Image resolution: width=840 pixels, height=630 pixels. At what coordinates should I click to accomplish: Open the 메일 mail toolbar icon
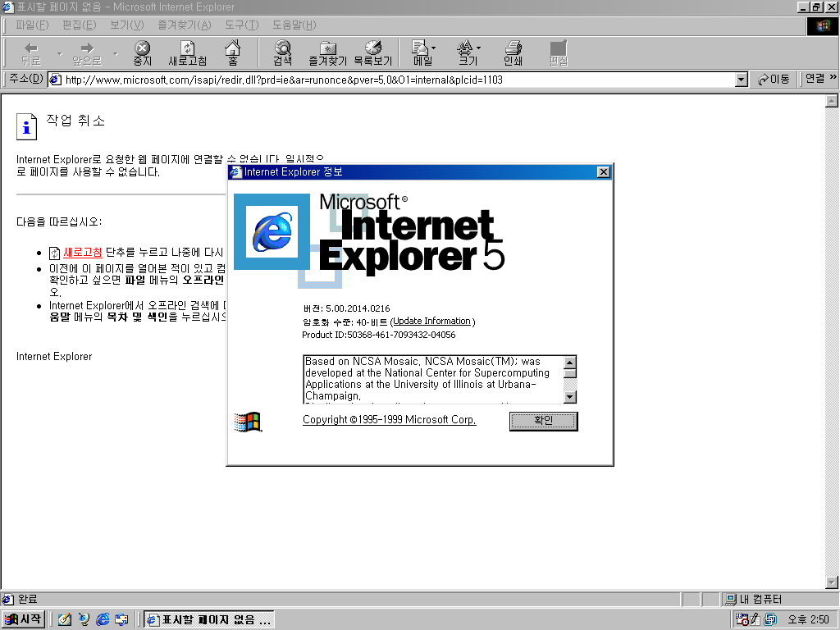coord(421,53)
